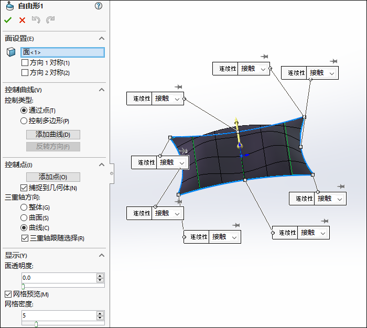Click the undo arrow in the property manager
367x328 pixels.
(36, 20)
